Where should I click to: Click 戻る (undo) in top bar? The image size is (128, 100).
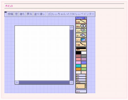tap(29, 14)
